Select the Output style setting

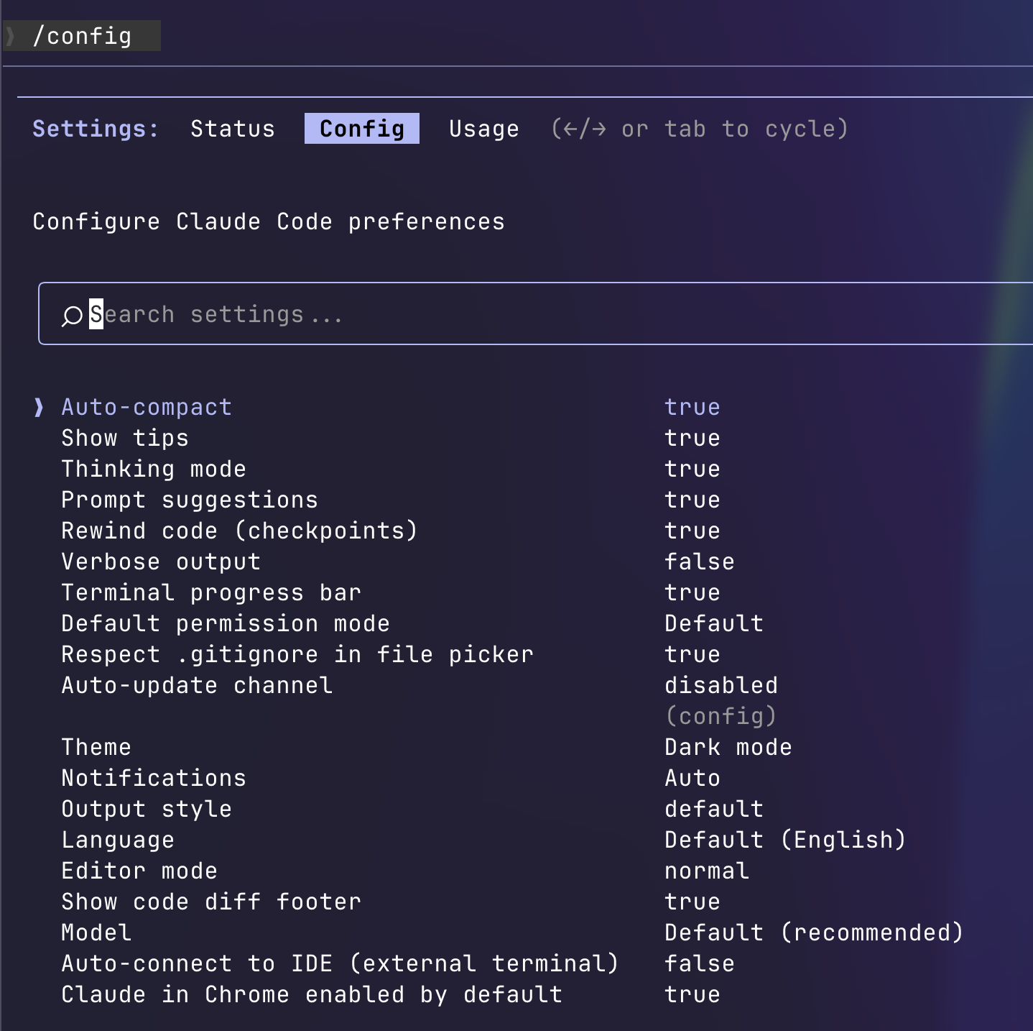[x=147, y=810]
